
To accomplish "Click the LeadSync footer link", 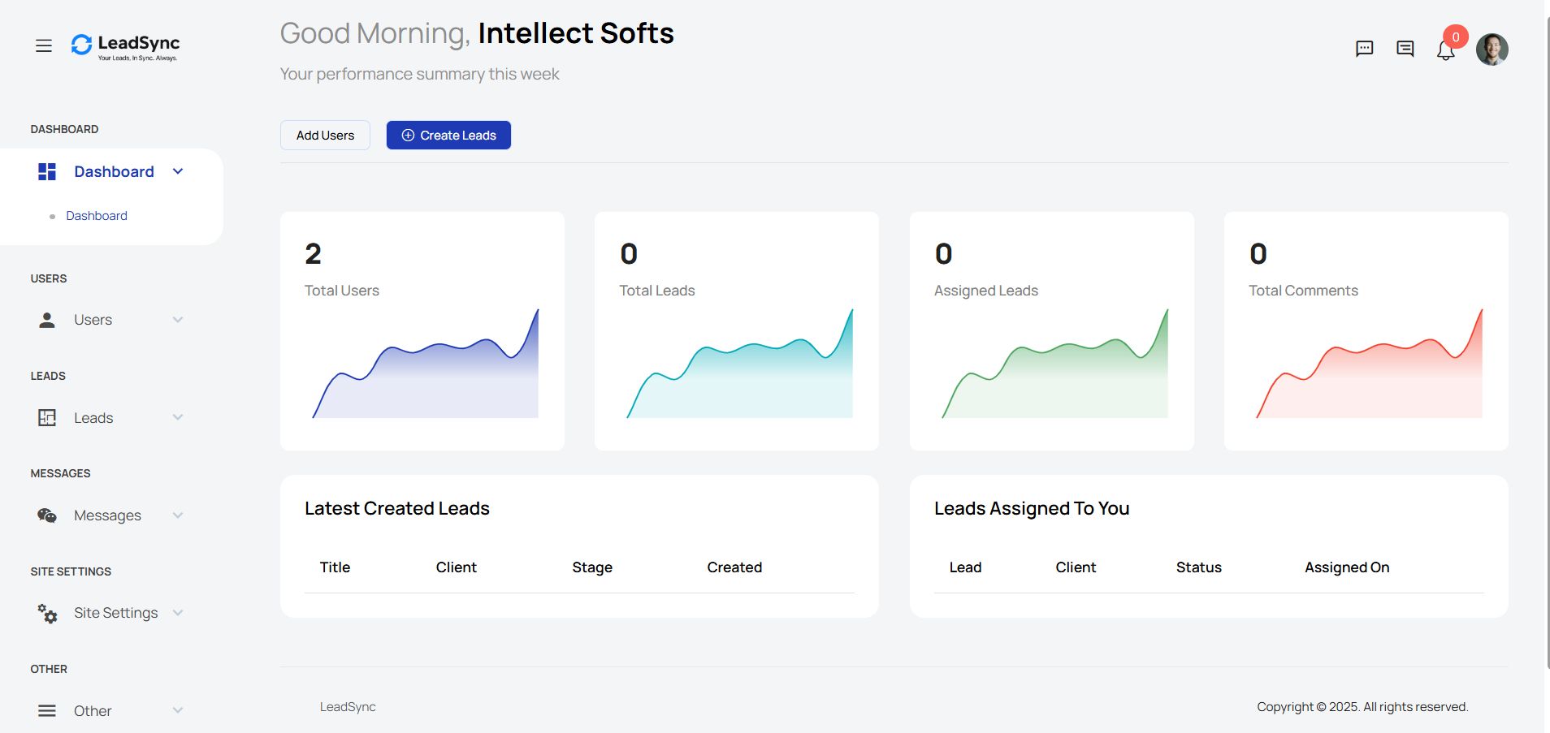I will coord(348,707).
